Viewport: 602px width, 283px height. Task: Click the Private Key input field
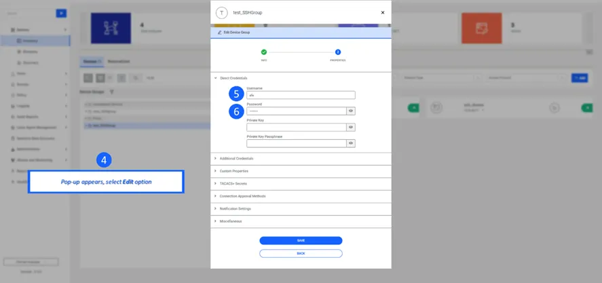click(x=297, y=127)
